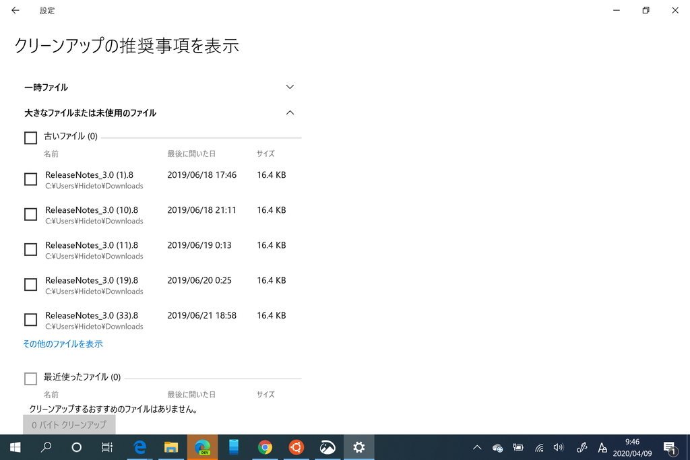
Task: Click the back arrow to return in Settings
Action: (15, 10)
